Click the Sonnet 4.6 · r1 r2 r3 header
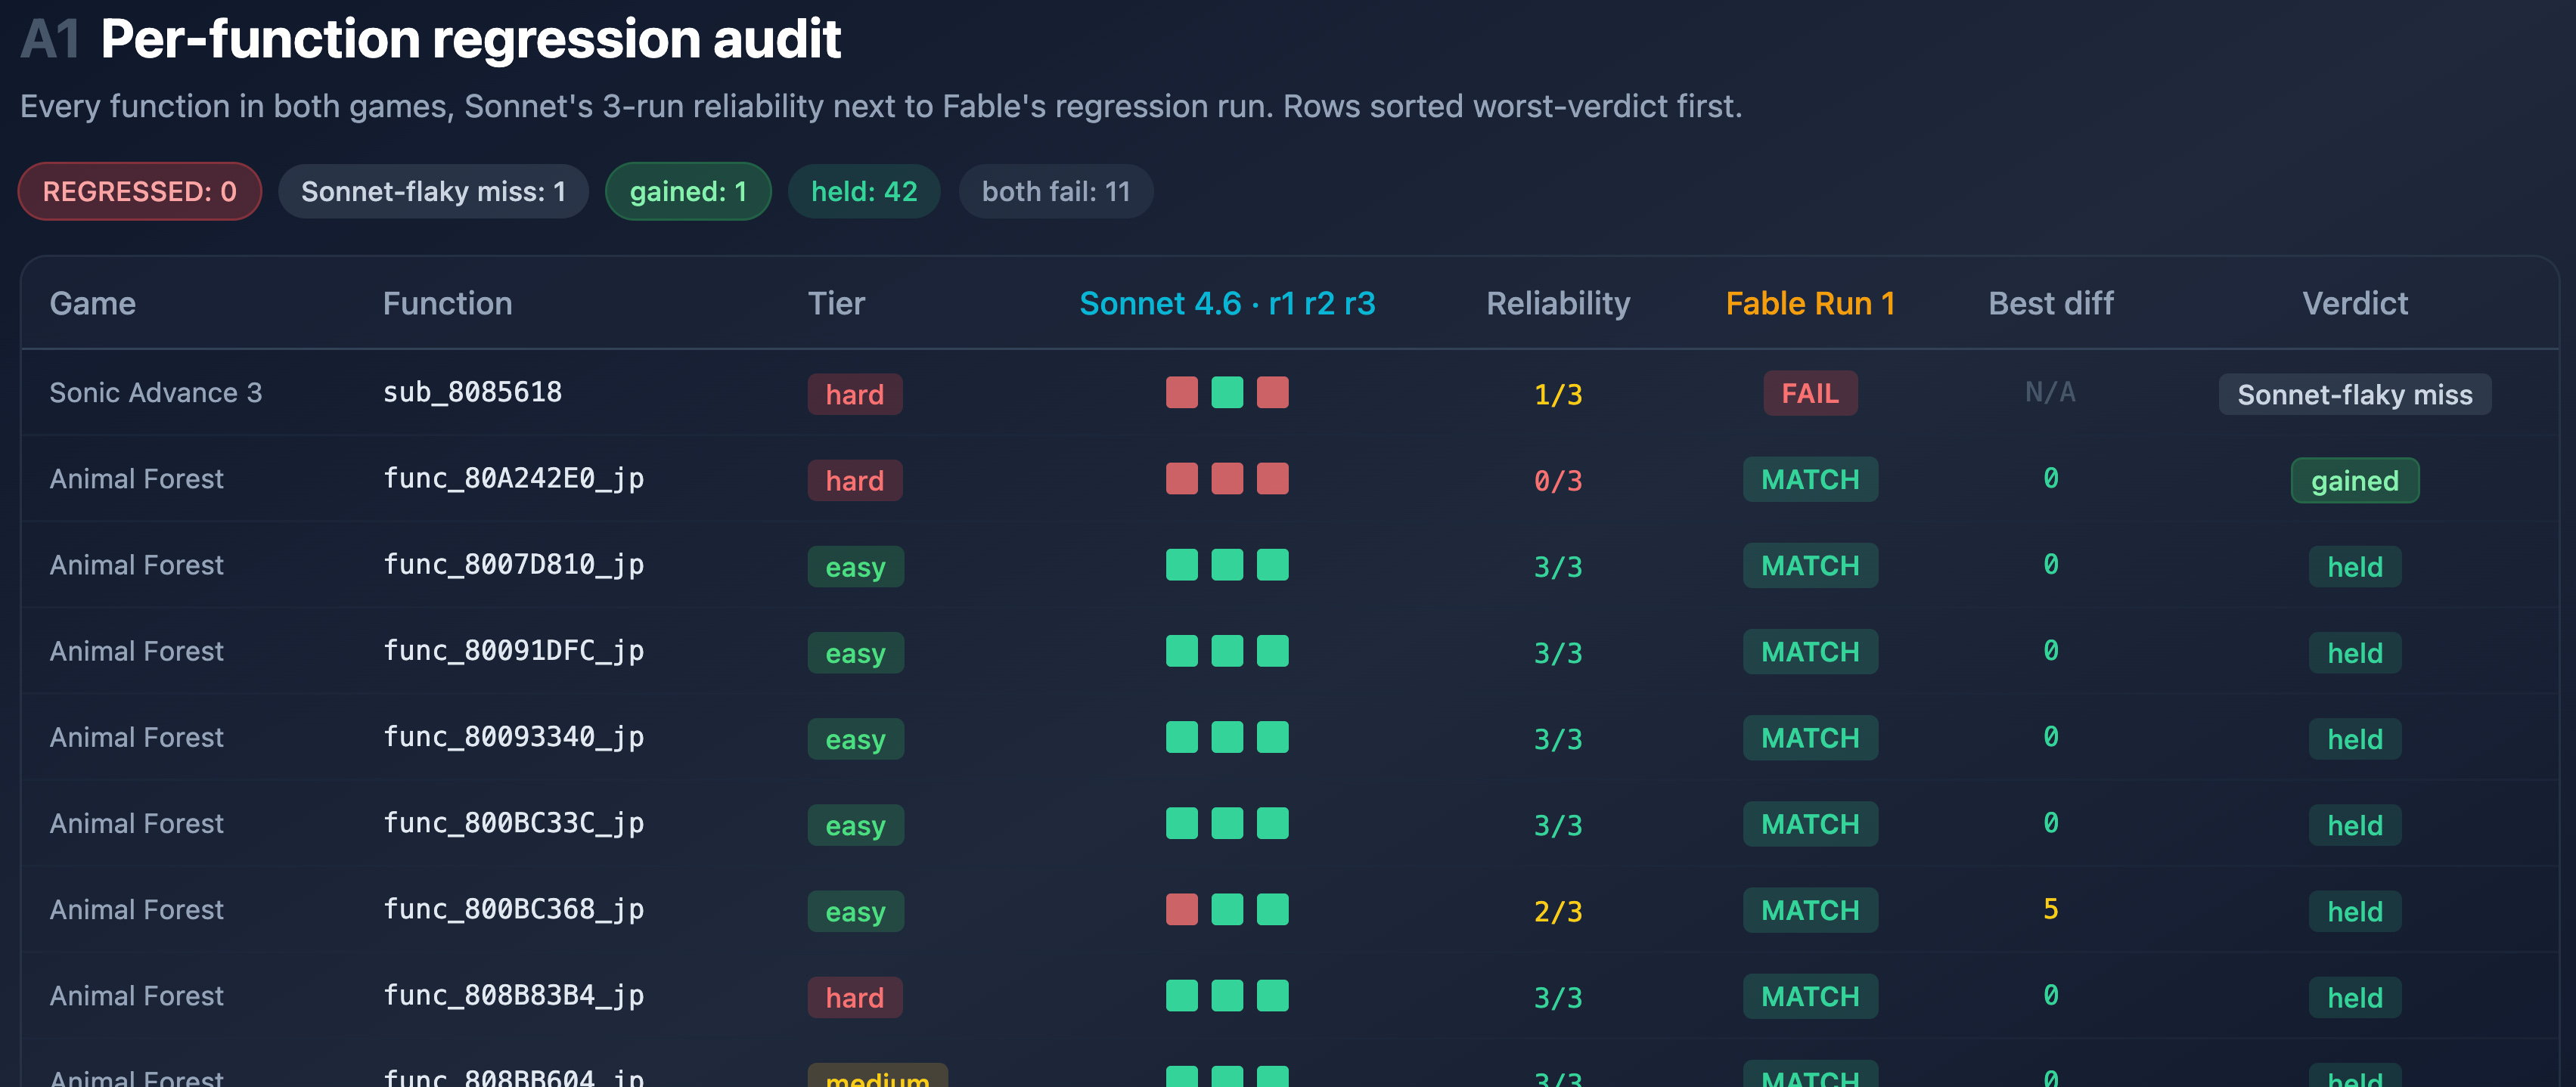 coord(1227,302)
